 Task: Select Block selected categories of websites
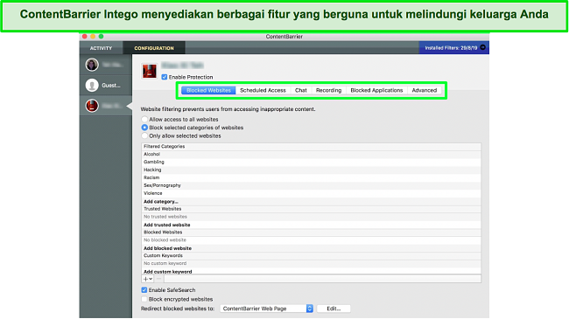[144, 128]
